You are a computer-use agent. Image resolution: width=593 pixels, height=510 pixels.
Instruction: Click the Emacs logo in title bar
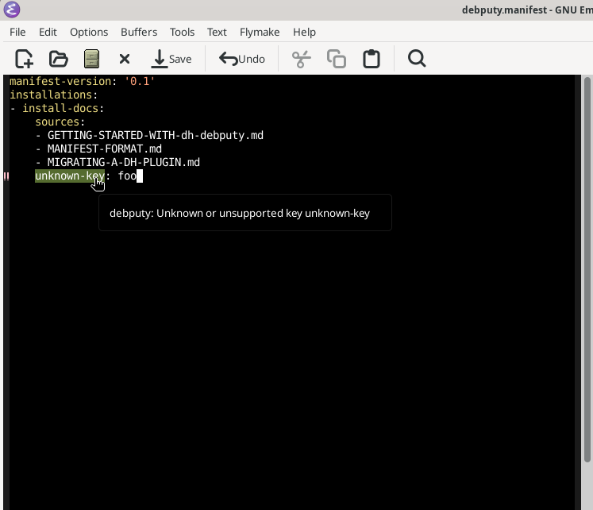pos(12,10)
